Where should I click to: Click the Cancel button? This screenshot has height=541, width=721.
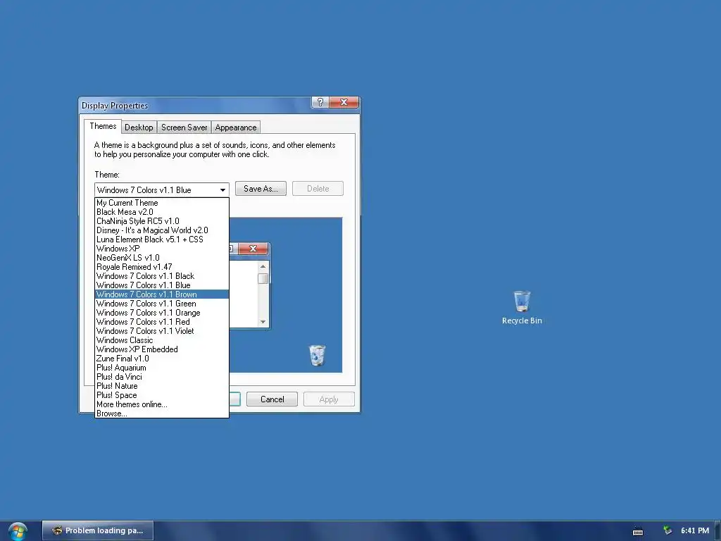pos(272,399)
